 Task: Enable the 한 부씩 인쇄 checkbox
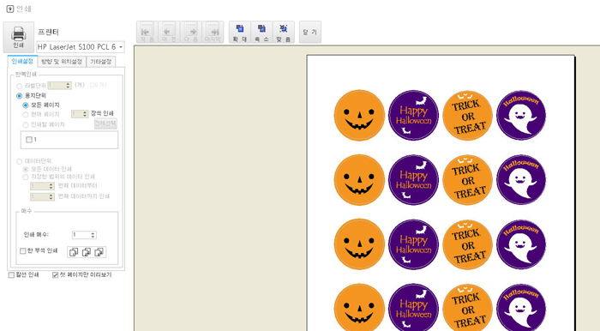click(x=23, y=251)
